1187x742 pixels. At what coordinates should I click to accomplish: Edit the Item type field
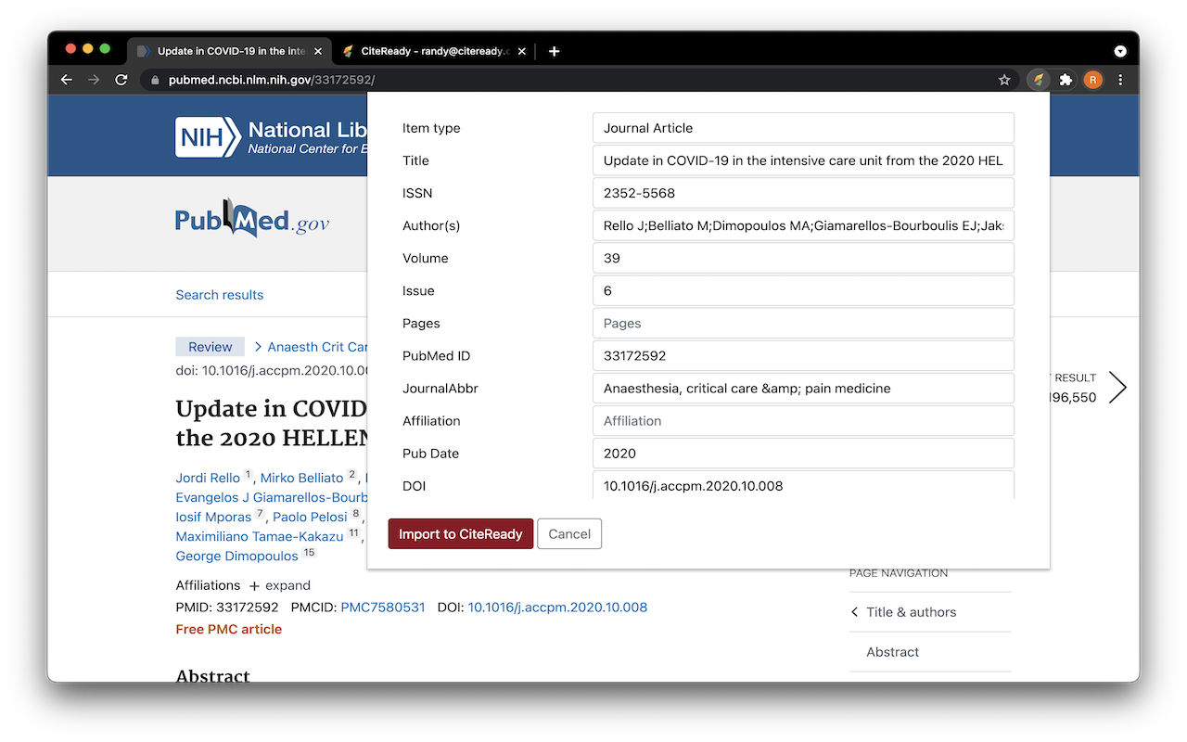click(x=803, y=128)
